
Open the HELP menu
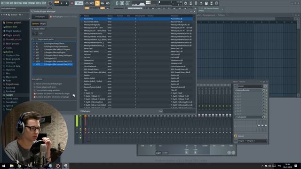pos(44,3)
